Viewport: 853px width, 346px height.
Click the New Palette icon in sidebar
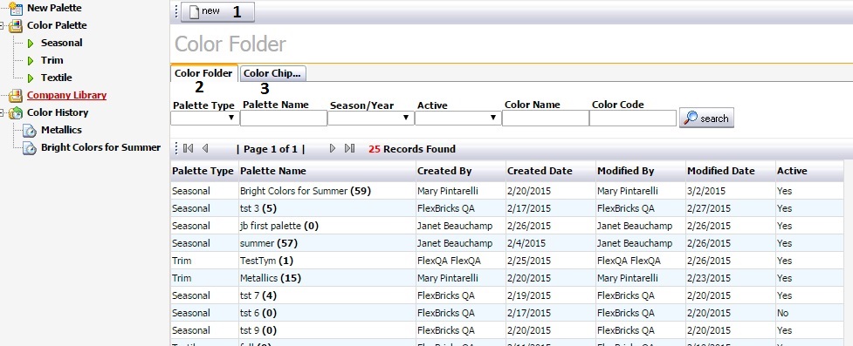point(15,8)
